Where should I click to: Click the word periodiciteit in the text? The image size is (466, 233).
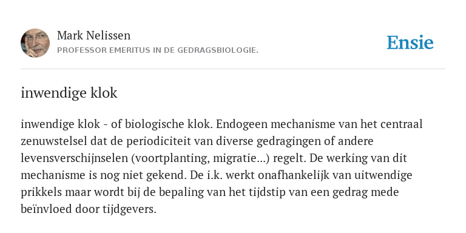click(158, 141)
